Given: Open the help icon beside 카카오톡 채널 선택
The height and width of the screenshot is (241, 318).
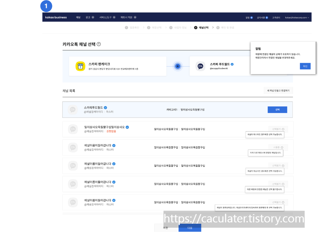Looking at the screenshot, I should (x=99, y=44).
